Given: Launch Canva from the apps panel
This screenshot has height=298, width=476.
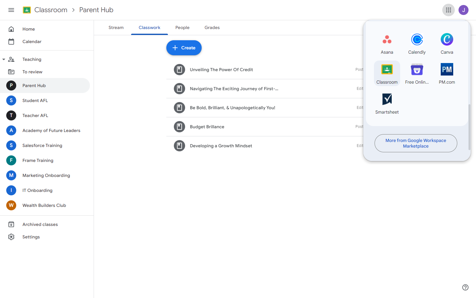Looking at the screenshot, I should coord(447,43).
